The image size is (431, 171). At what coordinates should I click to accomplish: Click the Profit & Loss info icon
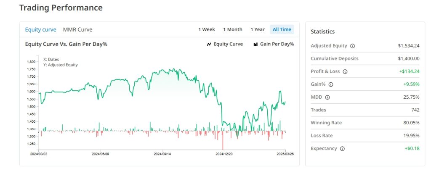tap(345, 71)
